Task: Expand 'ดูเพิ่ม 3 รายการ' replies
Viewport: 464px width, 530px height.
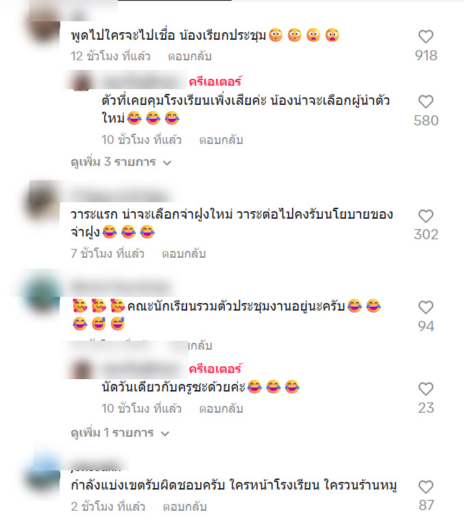Action: click(x=121, y=162)
